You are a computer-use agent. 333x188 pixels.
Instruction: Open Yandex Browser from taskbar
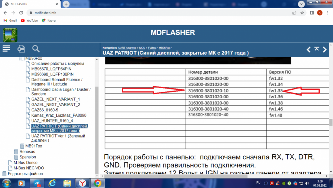coord(82,183)
